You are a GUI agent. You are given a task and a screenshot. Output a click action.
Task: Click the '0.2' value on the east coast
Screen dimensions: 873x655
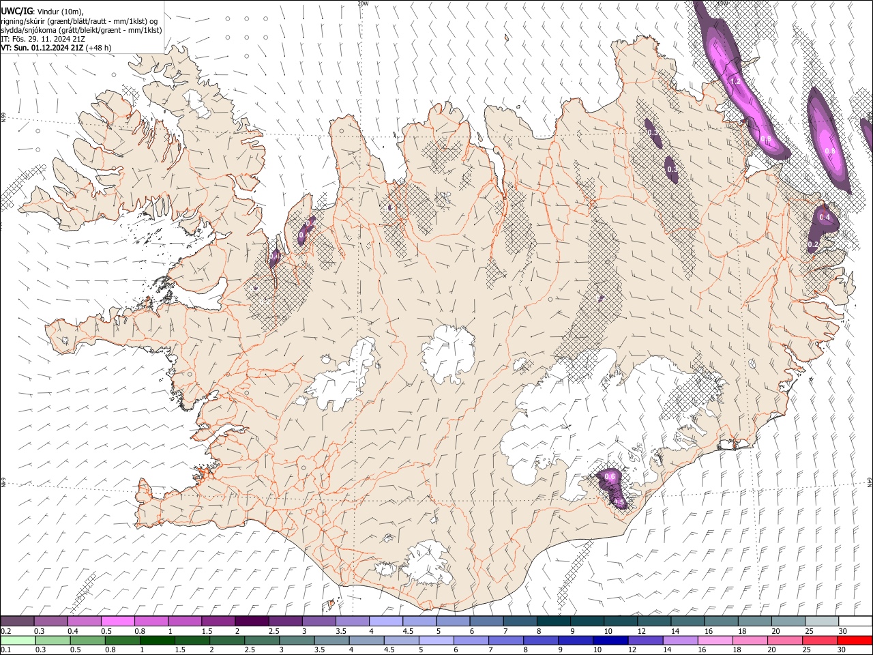[813, 244]
